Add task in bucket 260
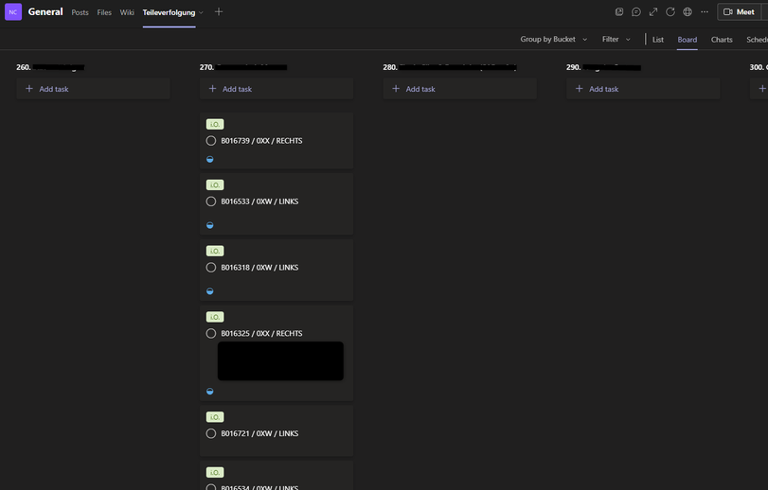768x490 pixels. (93, 89)
